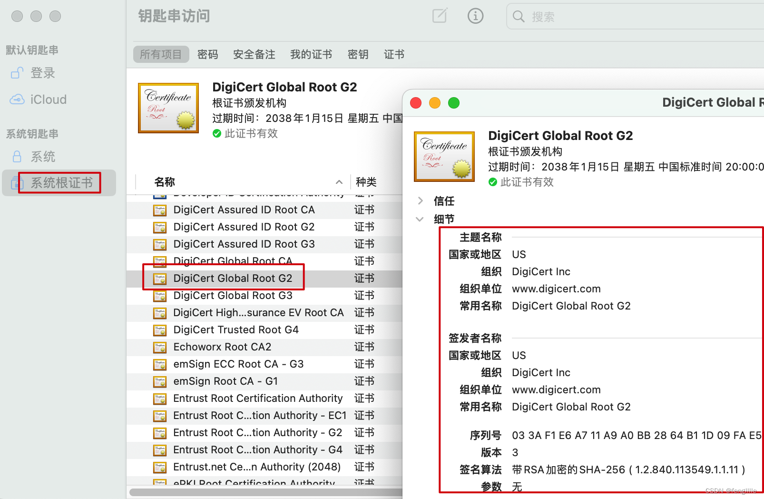This screenshot has width=764, height=499.
Task: Click the 系统根证书 sidebar icon
Action: click(17, 183)
